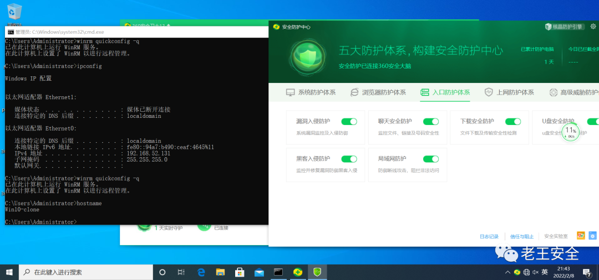Click the IPv4 address 192.168.52.131 in cmd
The width and height of the screenshot is (599, 280).
149,153
